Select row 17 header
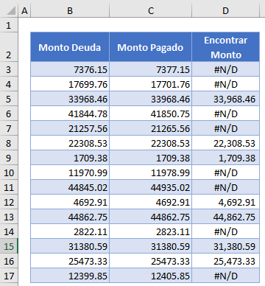This screenshot has width=265, height=286. point(9,276)
